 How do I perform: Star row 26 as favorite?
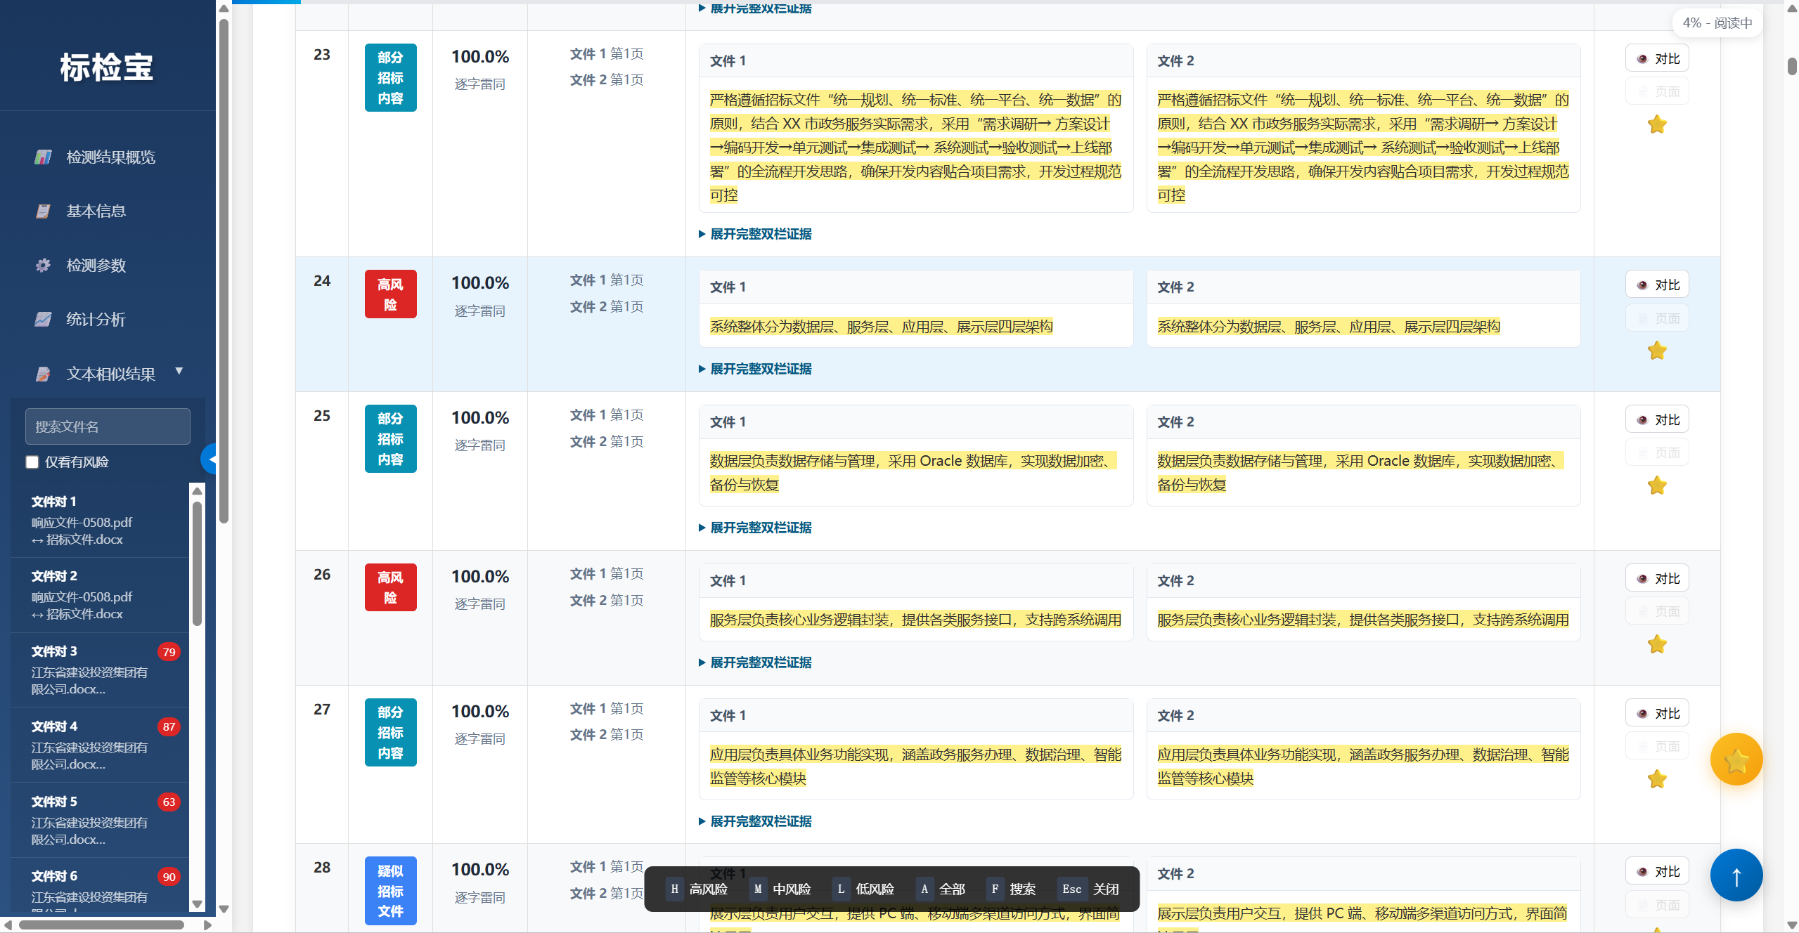click(1657, 644)
